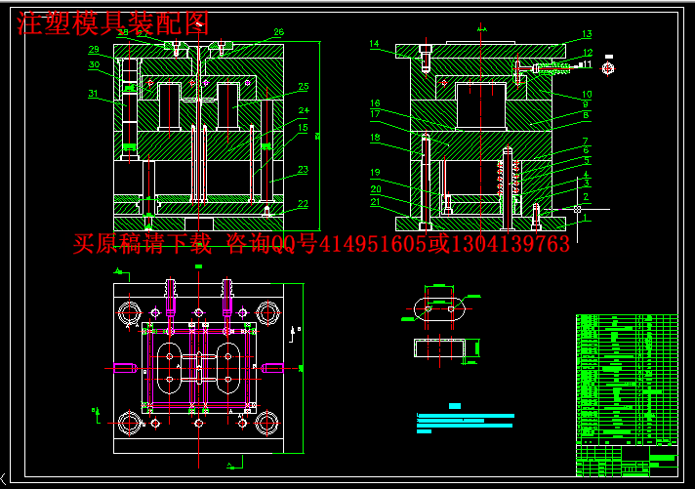The width and height of the screenshot is (695, 489).
Task: Click part number label 24
Action: (x=304, y=110)
